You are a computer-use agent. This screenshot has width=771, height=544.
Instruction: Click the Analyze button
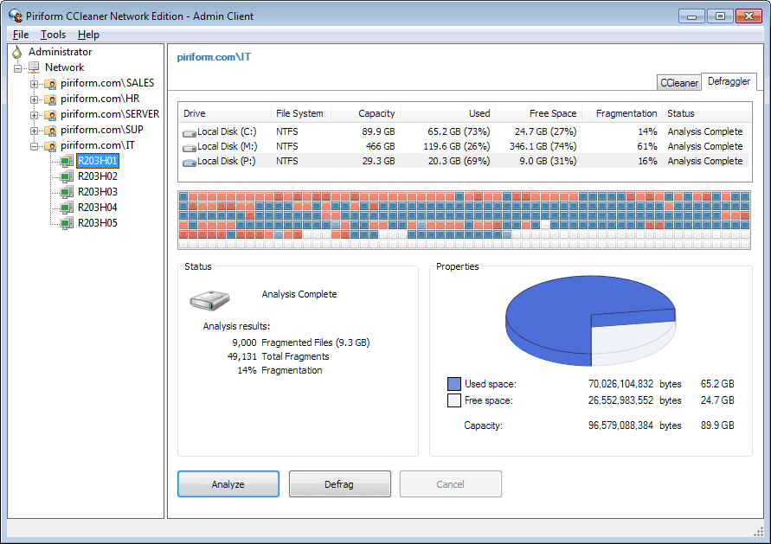[x=228, y=484]
